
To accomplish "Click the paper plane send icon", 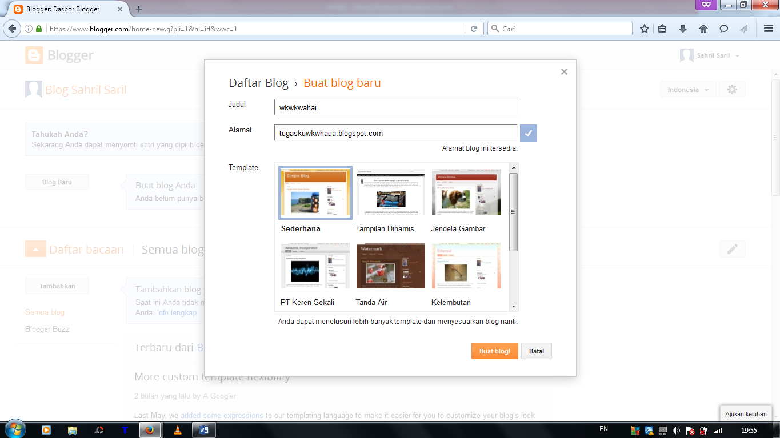I will pos(743,29).
